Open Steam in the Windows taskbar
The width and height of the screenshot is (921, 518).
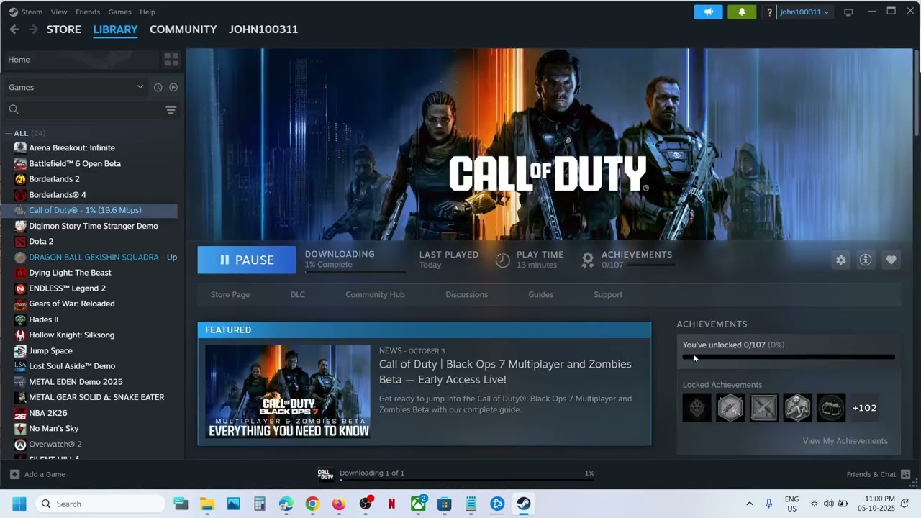524,504
